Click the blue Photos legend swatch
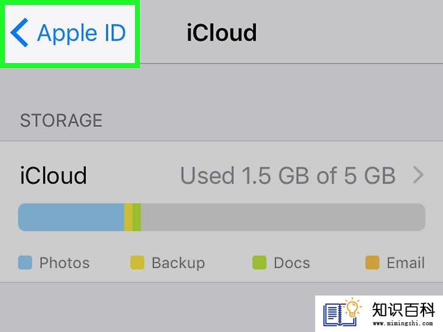The height and width of the screenshot is (332, 443). (x=25, y=263)
